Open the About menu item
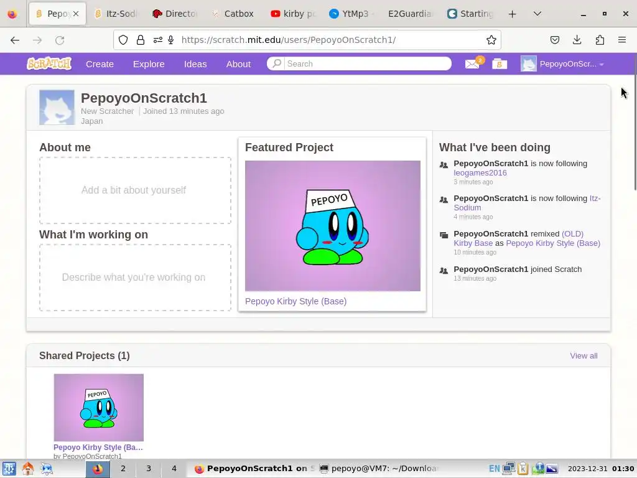 [x=238, y=64]
